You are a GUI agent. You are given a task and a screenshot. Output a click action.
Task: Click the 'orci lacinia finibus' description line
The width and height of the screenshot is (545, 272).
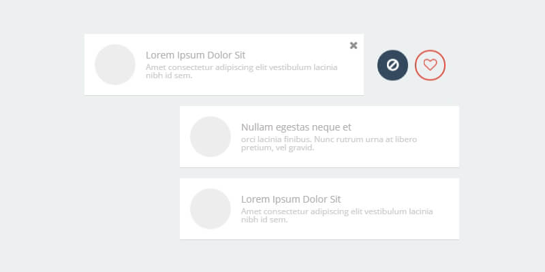(x=328, y=139)
